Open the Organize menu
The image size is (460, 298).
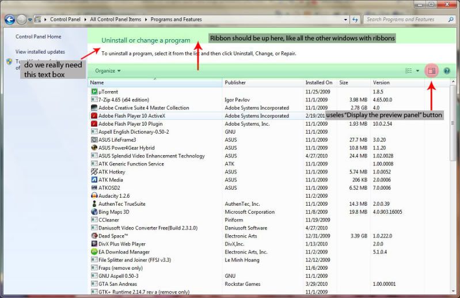pyautogui.click(x=108, y=71)
